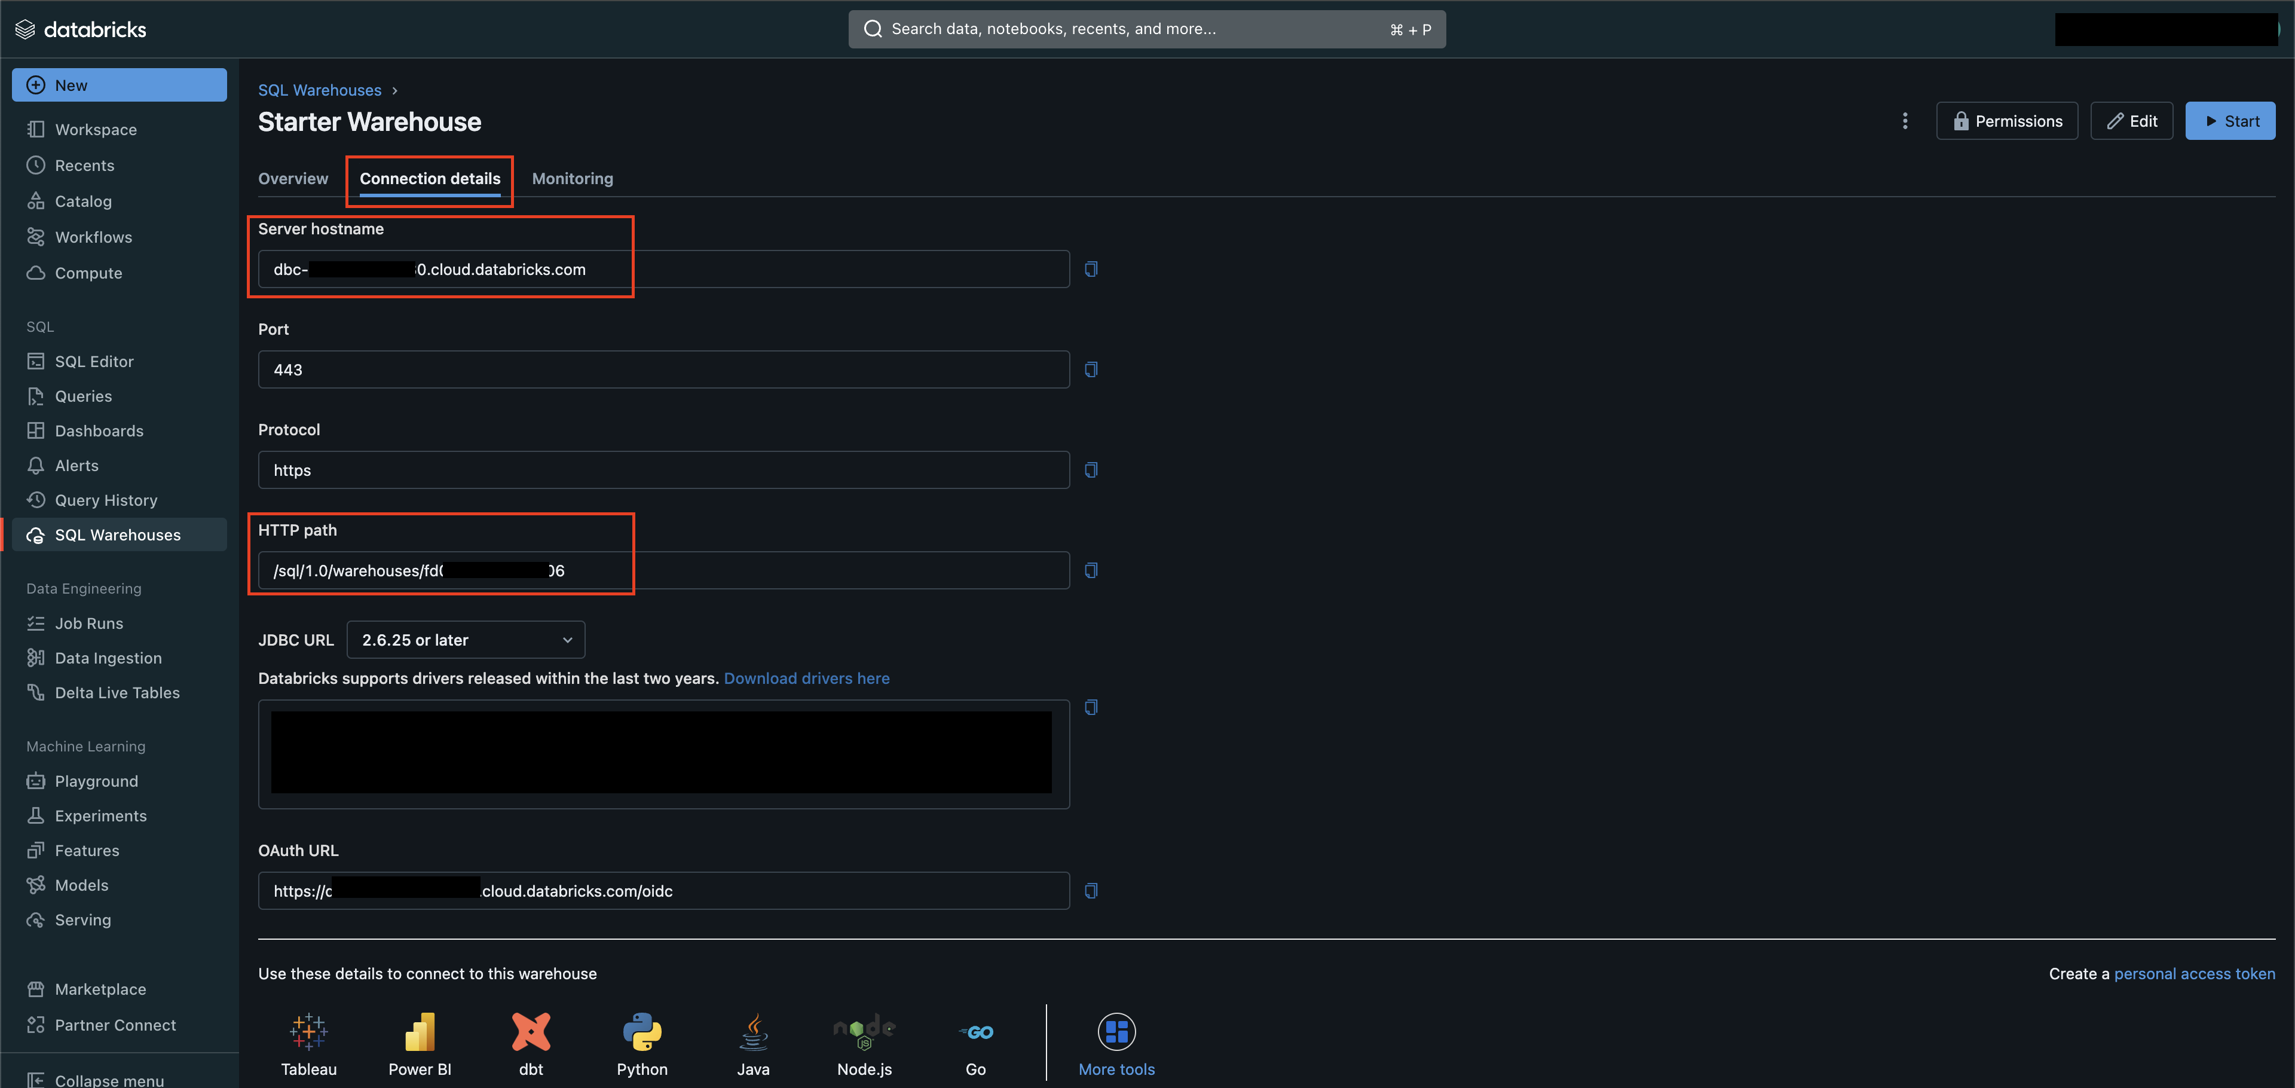Edit the Starter Warehouse
The width and height of the screenshot is (2295, 1088).
[2131, 121]
